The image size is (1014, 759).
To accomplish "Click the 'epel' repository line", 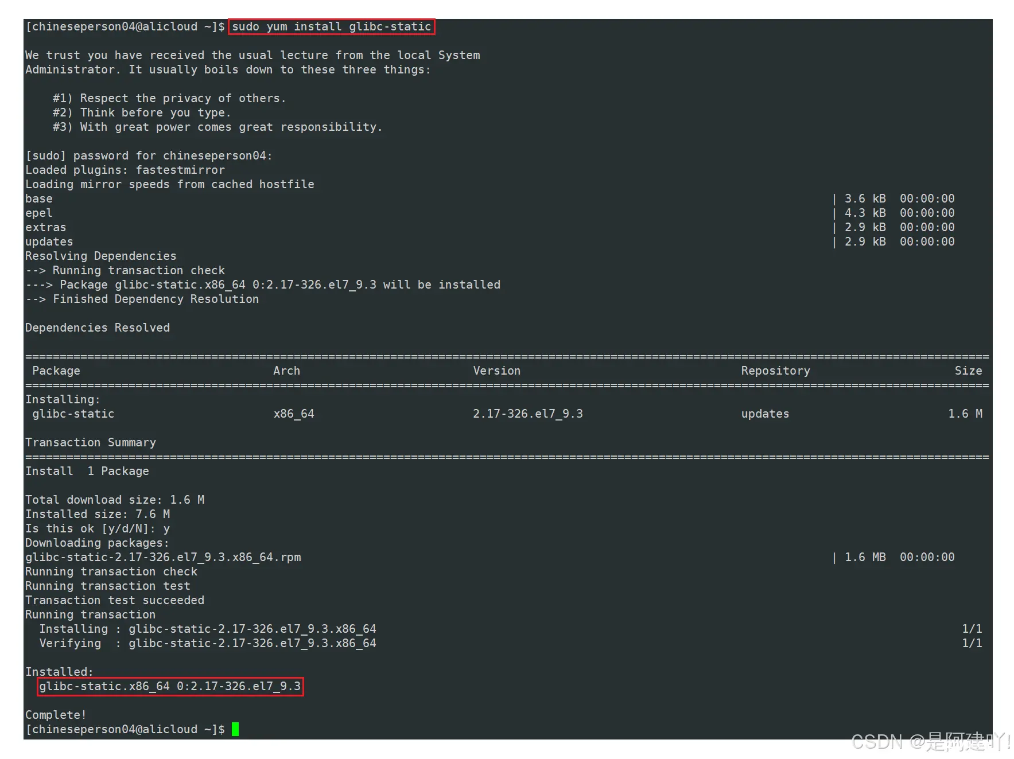I will pyautogui.click(x=39, y=213).
